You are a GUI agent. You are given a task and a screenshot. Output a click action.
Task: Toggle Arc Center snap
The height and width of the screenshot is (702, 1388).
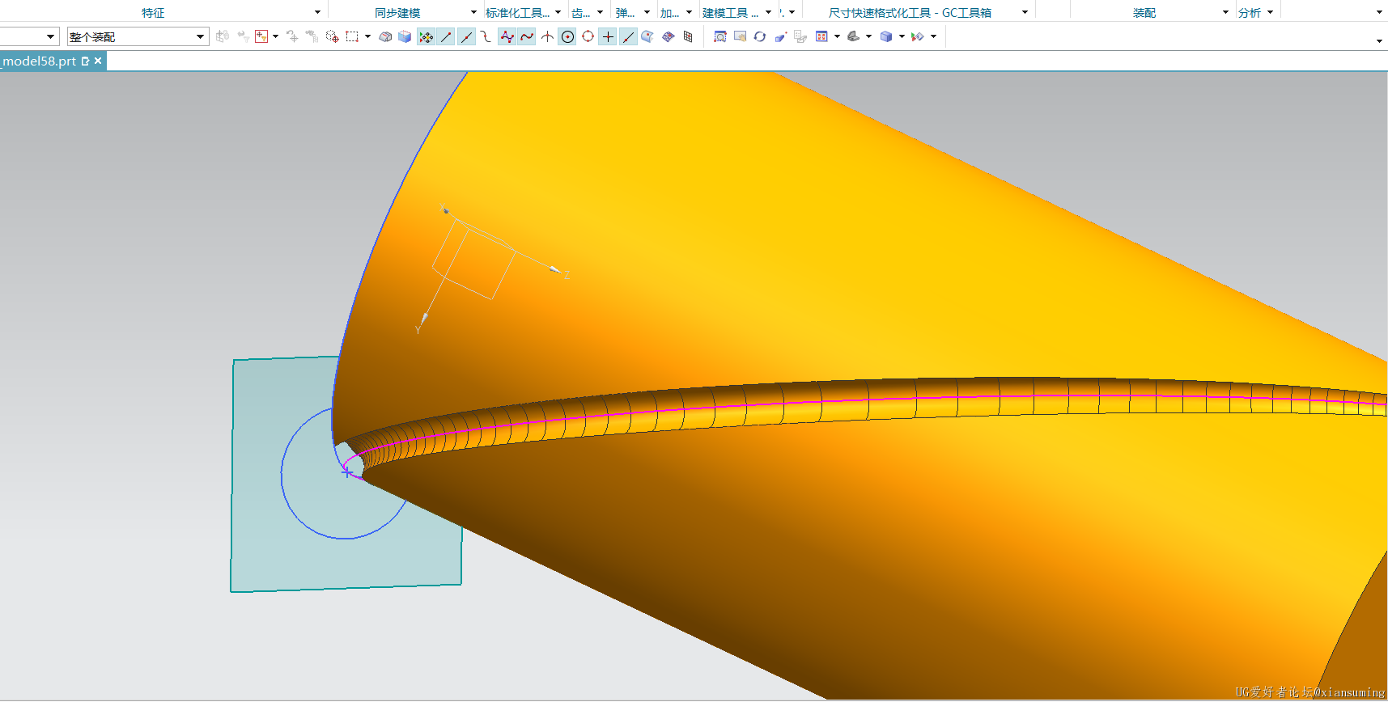(567, 36)
